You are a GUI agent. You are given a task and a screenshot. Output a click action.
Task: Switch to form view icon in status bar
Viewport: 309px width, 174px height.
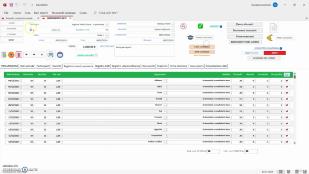(281, 172)
